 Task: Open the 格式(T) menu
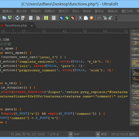63,11
